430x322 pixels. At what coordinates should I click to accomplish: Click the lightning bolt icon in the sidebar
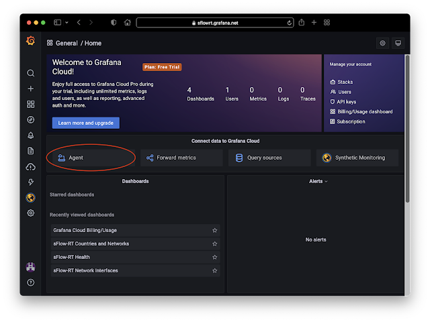point(31,182)
